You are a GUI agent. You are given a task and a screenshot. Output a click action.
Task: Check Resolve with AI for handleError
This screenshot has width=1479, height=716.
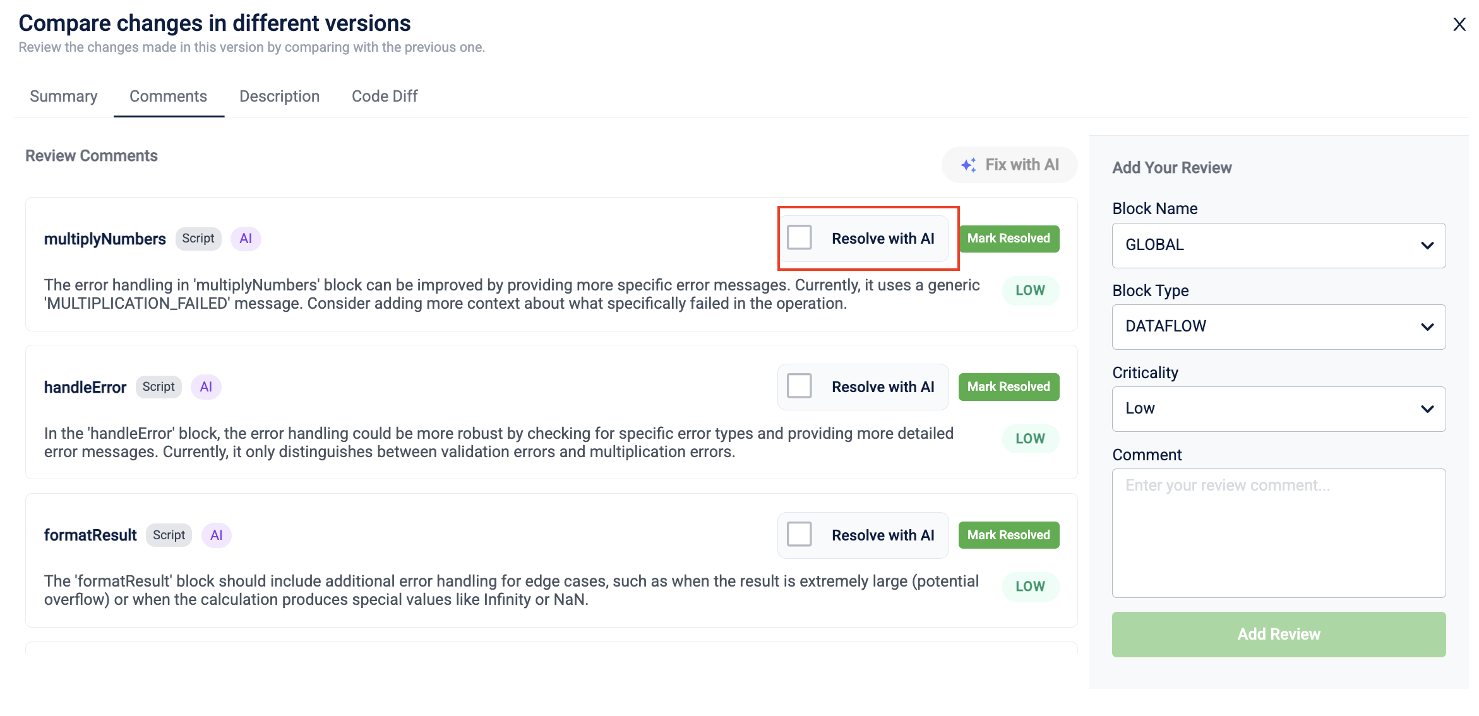(799, 386)
